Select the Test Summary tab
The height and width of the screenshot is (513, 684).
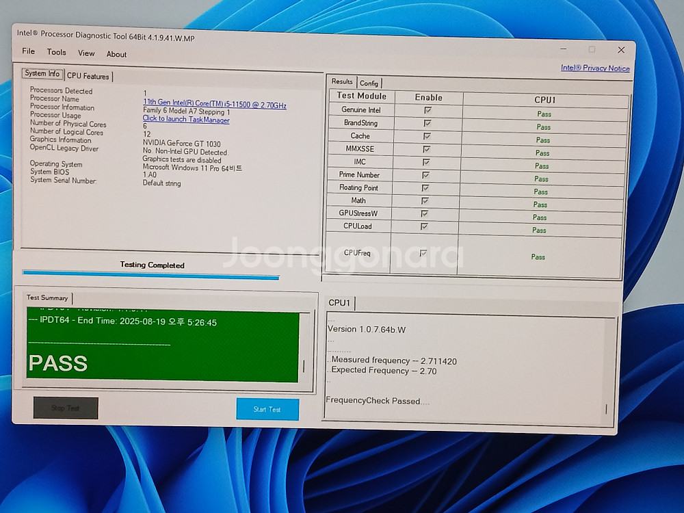[47, 298]
